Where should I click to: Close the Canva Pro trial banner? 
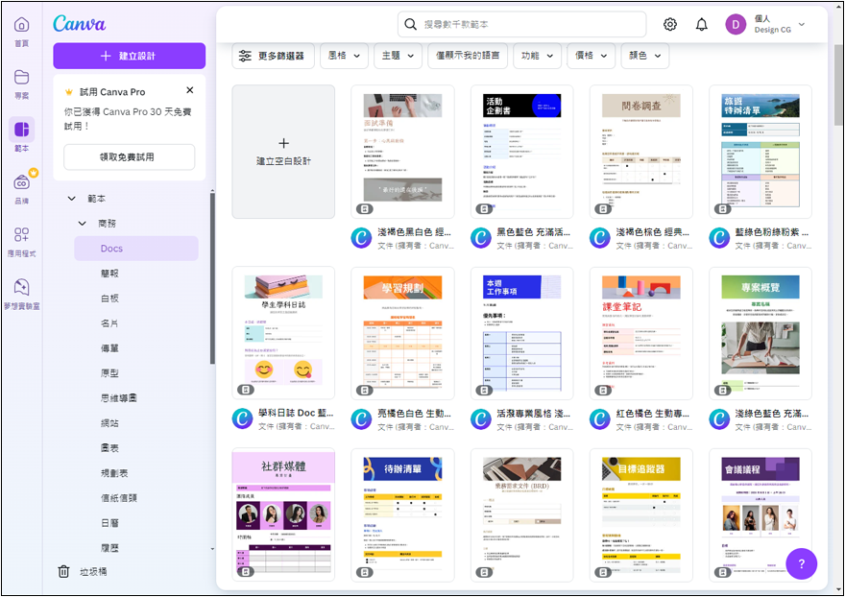tap(190, 90)
